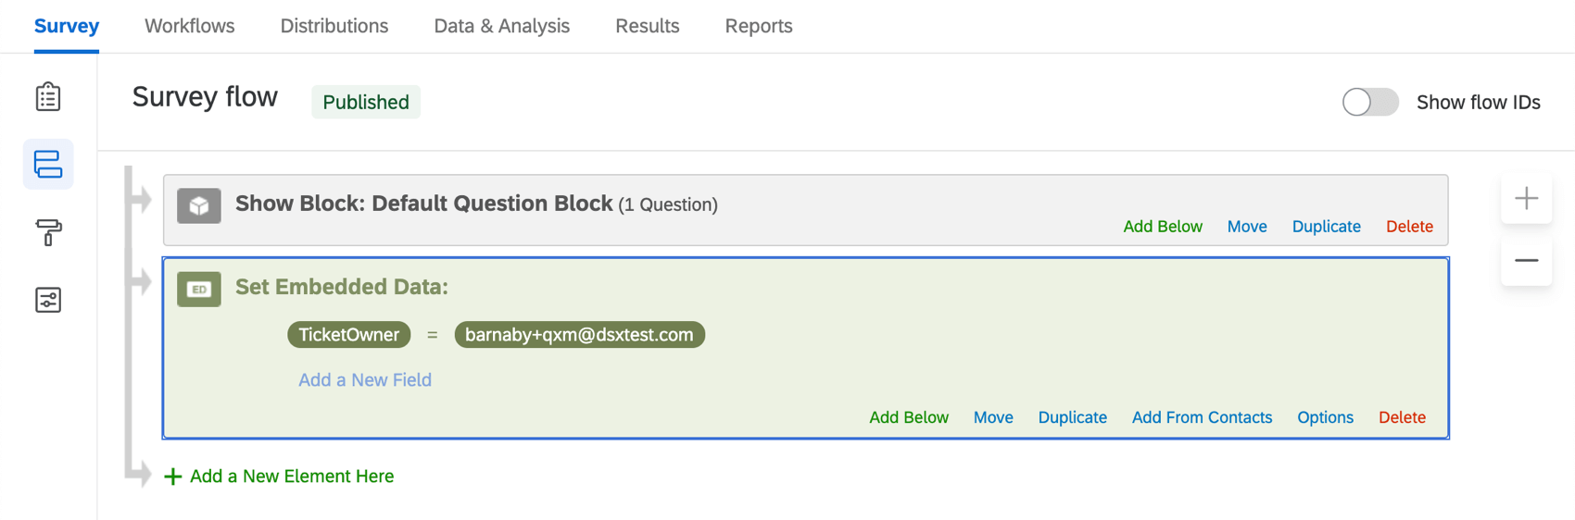Open survey options sliders icon
This screenshot has height=520, width=1575.
click(48, 300)
